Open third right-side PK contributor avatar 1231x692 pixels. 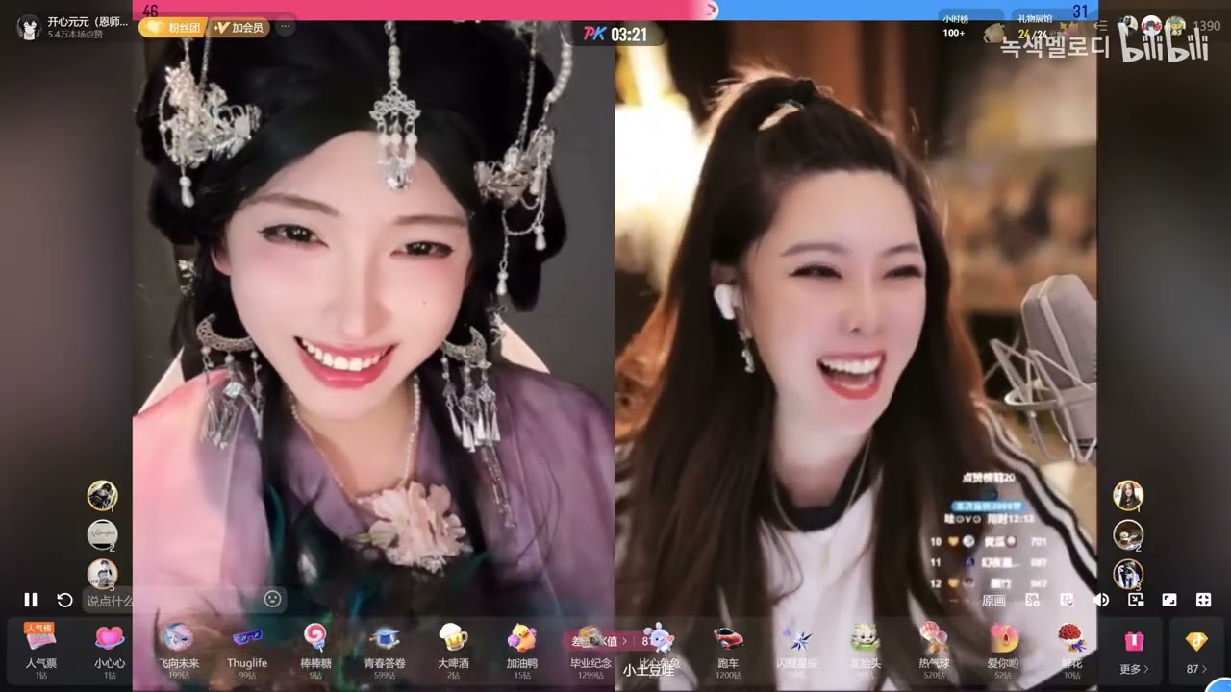coord(1128,574)
